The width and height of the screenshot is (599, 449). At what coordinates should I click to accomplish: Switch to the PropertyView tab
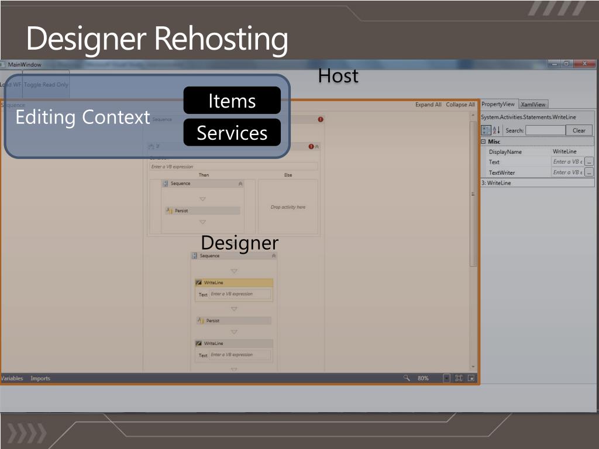pyautogui.click(x=498, y=104)
